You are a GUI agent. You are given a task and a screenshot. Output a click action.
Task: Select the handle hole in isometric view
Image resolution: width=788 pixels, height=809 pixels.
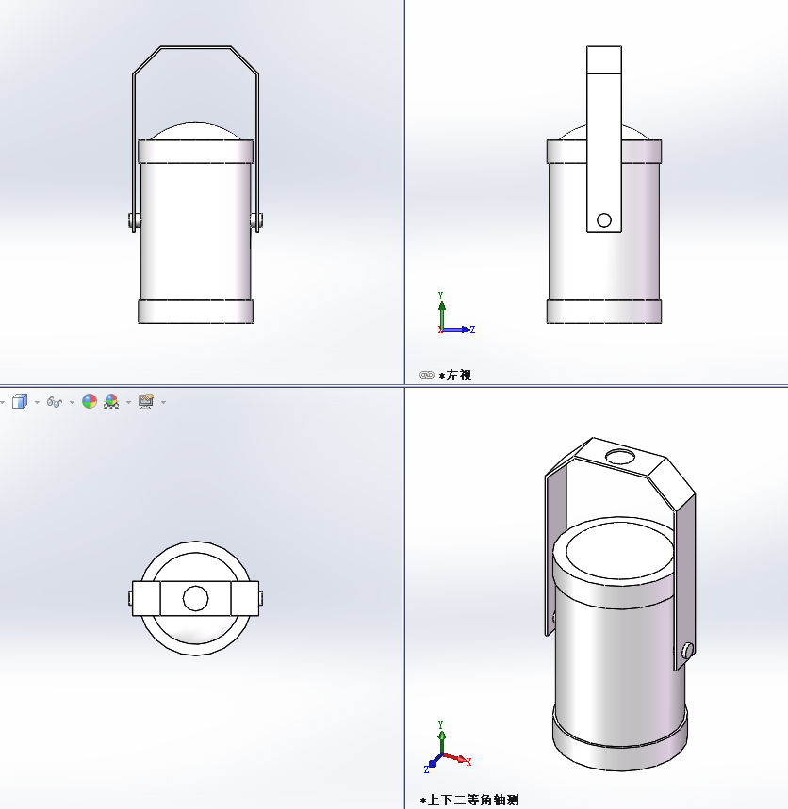pos(619,457)
